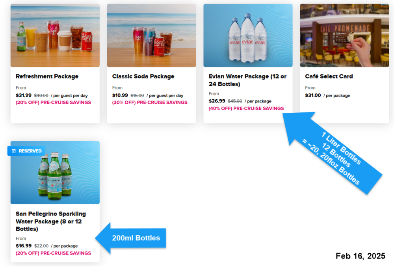Click the (40% OFF) Pre-Cruise Savings text

point(246,108)
